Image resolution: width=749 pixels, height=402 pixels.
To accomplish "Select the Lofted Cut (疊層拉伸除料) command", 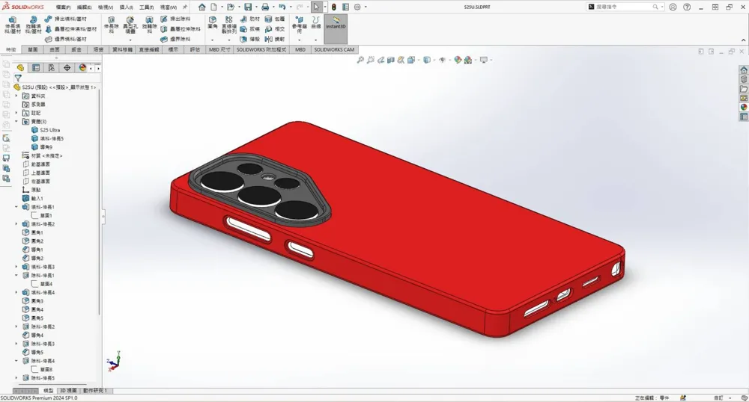I will [x=181, y=29].
